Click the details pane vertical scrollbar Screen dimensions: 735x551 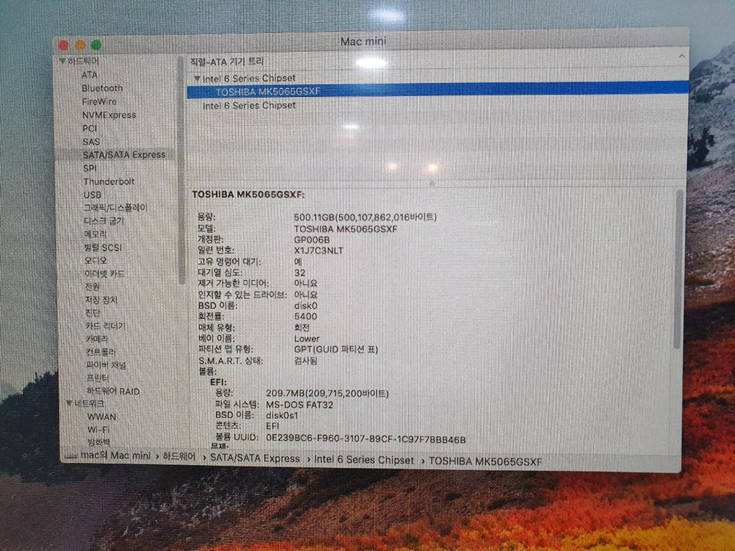[x=679, y=268]
